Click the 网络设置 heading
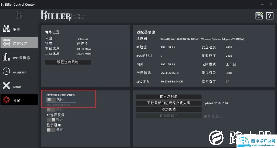Viewport: 277px width, 148px height. point(52,32)
